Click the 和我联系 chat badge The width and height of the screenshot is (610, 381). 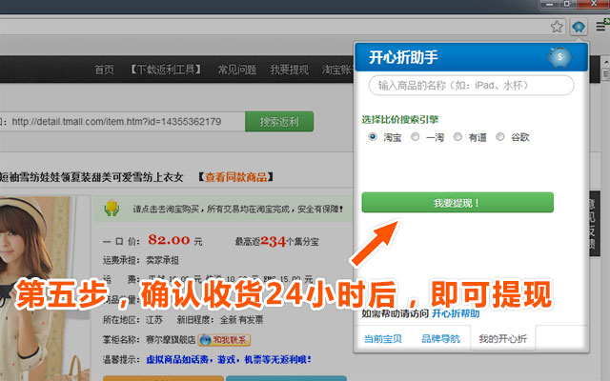point(224,340)
